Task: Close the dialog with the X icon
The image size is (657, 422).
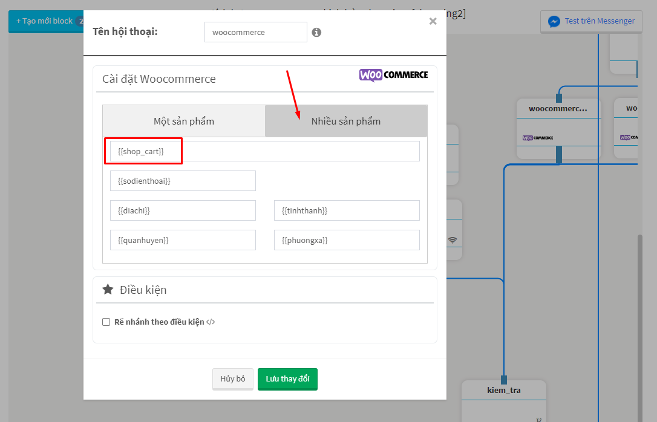Action: pyautogui.click(x=433, y=21)
